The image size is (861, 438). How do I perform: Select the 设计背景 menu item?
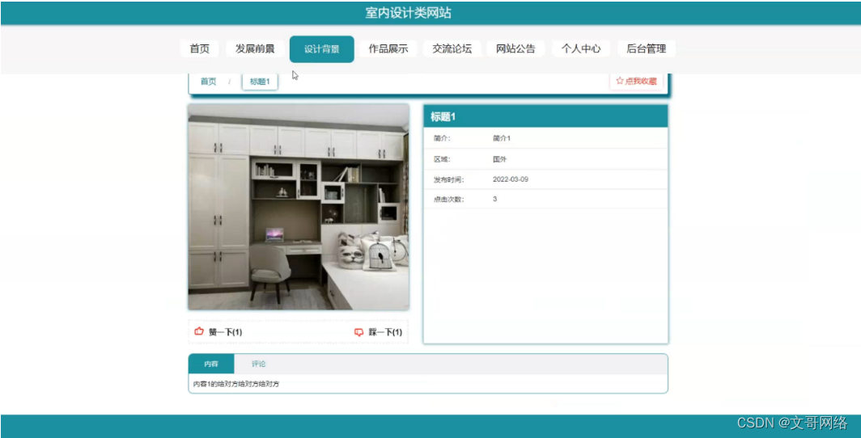point(322,49)
